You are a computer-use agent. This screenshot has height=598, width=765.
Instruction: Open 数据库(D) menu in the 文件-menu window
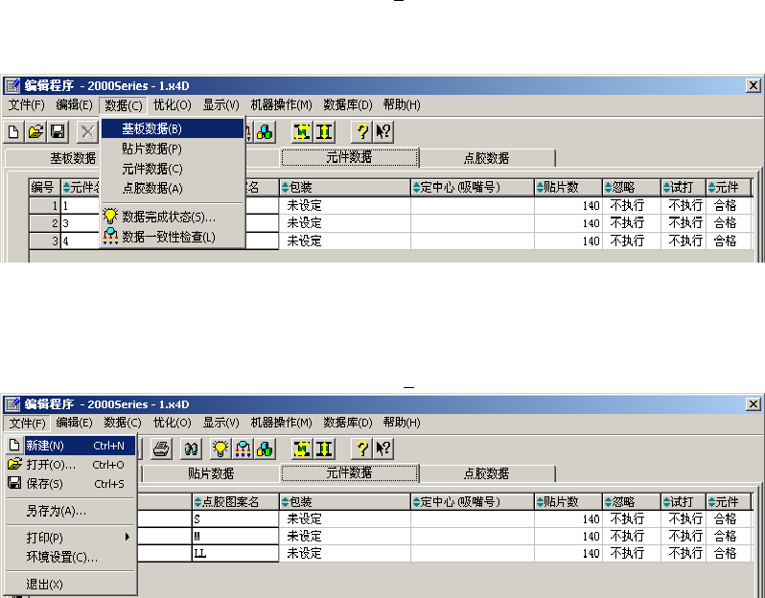coord(347,423)
